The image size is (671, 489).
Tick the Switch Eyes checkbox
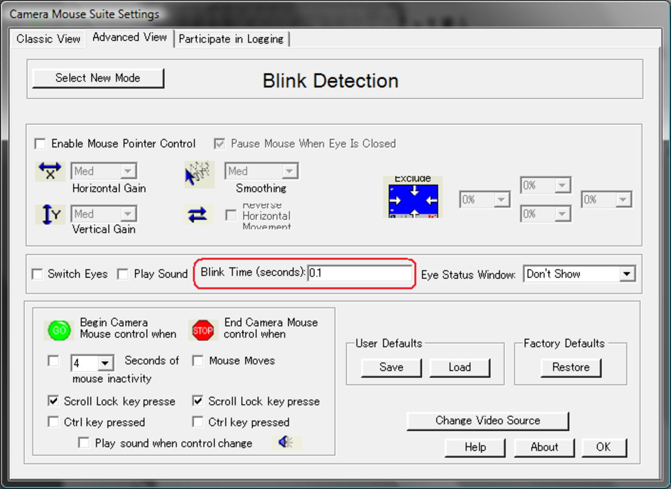tap(37, 274)
